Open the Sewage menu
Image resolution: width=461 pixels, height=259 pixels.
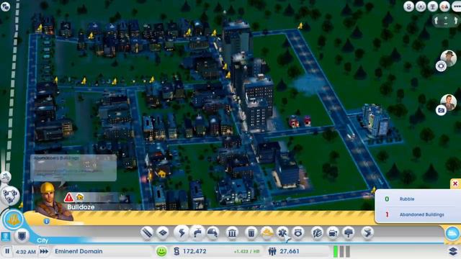pos(213,233)
